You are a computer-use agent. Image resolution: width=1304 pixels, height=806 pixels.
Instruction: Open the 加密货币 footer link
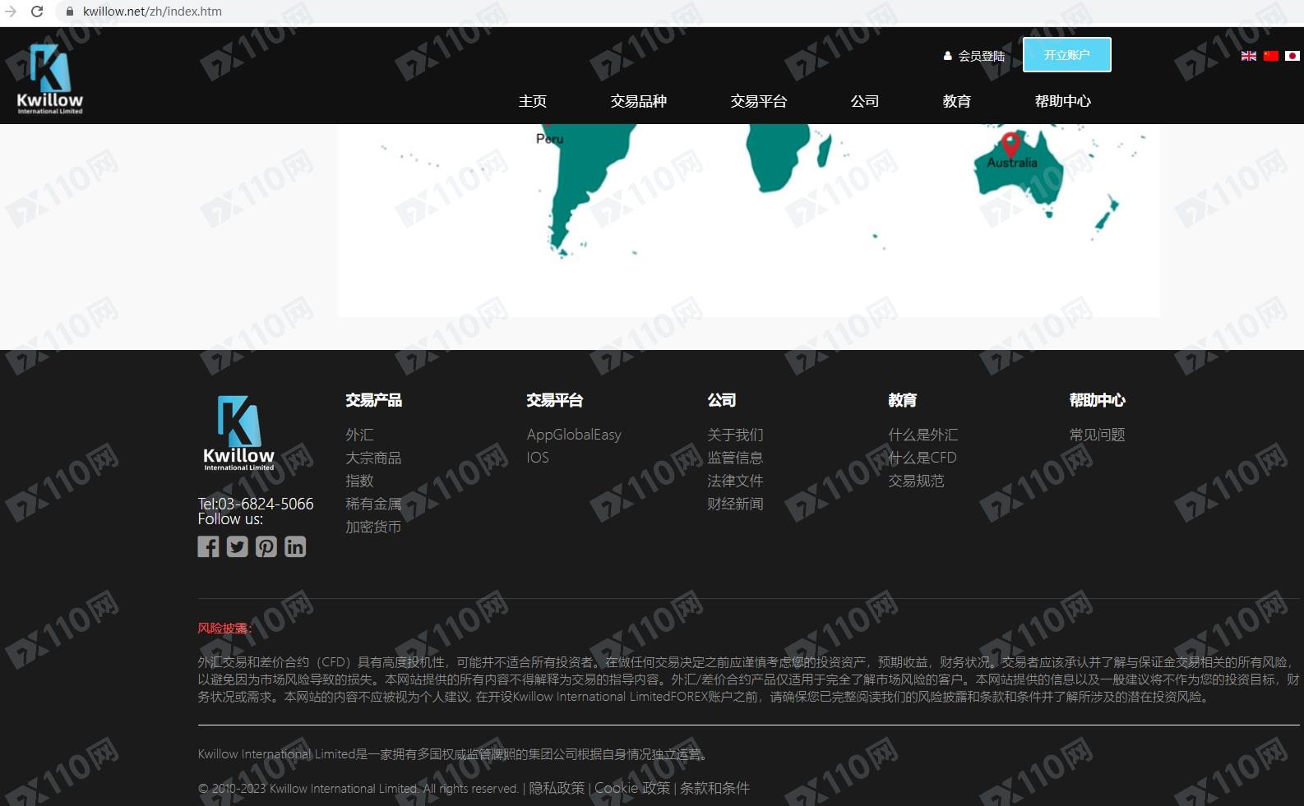pos(373,527)
